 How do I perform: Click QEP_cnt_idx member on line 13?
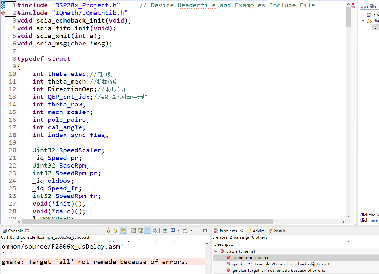[69, 97]
